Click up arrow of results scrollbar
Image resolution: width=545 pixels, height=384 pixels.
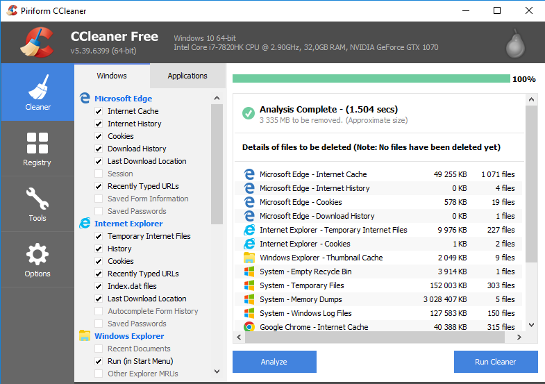click(531, 100)
